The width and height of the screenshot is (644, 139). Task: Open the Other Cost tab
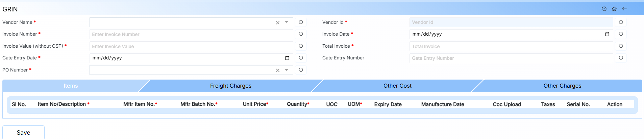(397, 86)
